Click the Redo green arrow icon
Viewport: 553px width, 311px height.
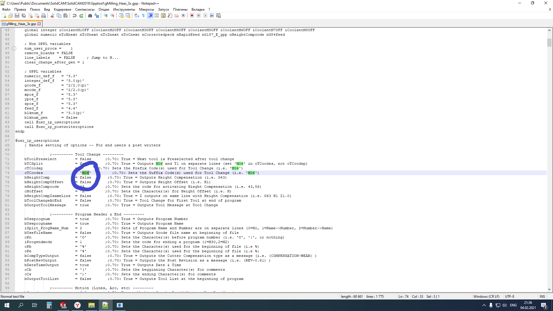[81, 16]
